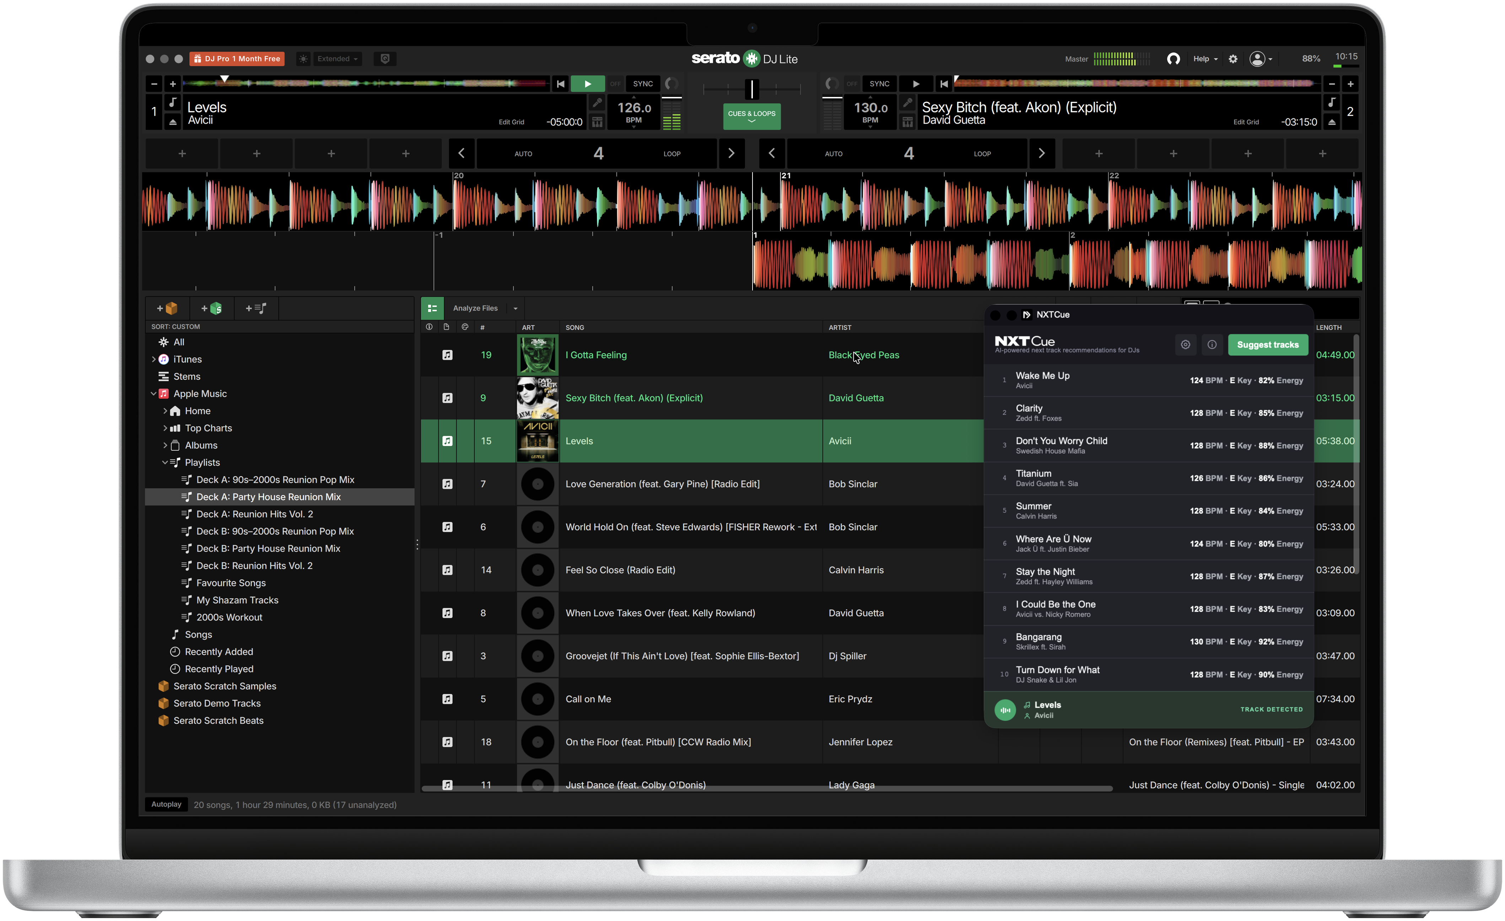Click deck 1 track overview waveform
The image size is (1505, 921).
click(366, 84)
